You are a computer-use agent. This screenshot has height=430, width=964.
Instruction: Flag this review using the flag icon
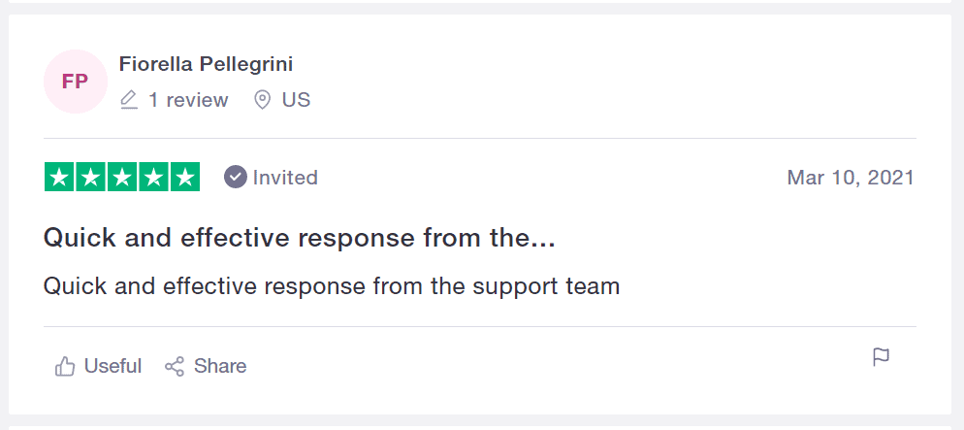coord(881,357)
